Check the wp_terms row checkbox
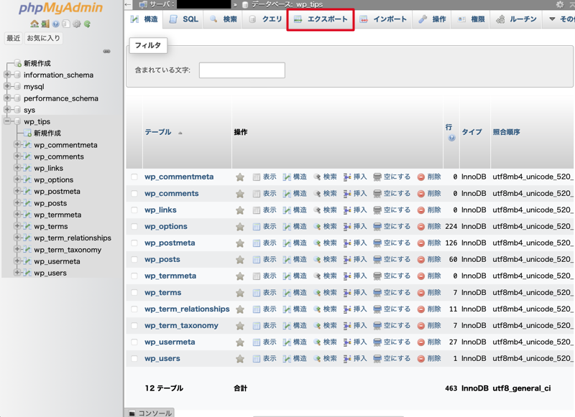The width and height of the screenshot is (575, 417). [134, 293]
